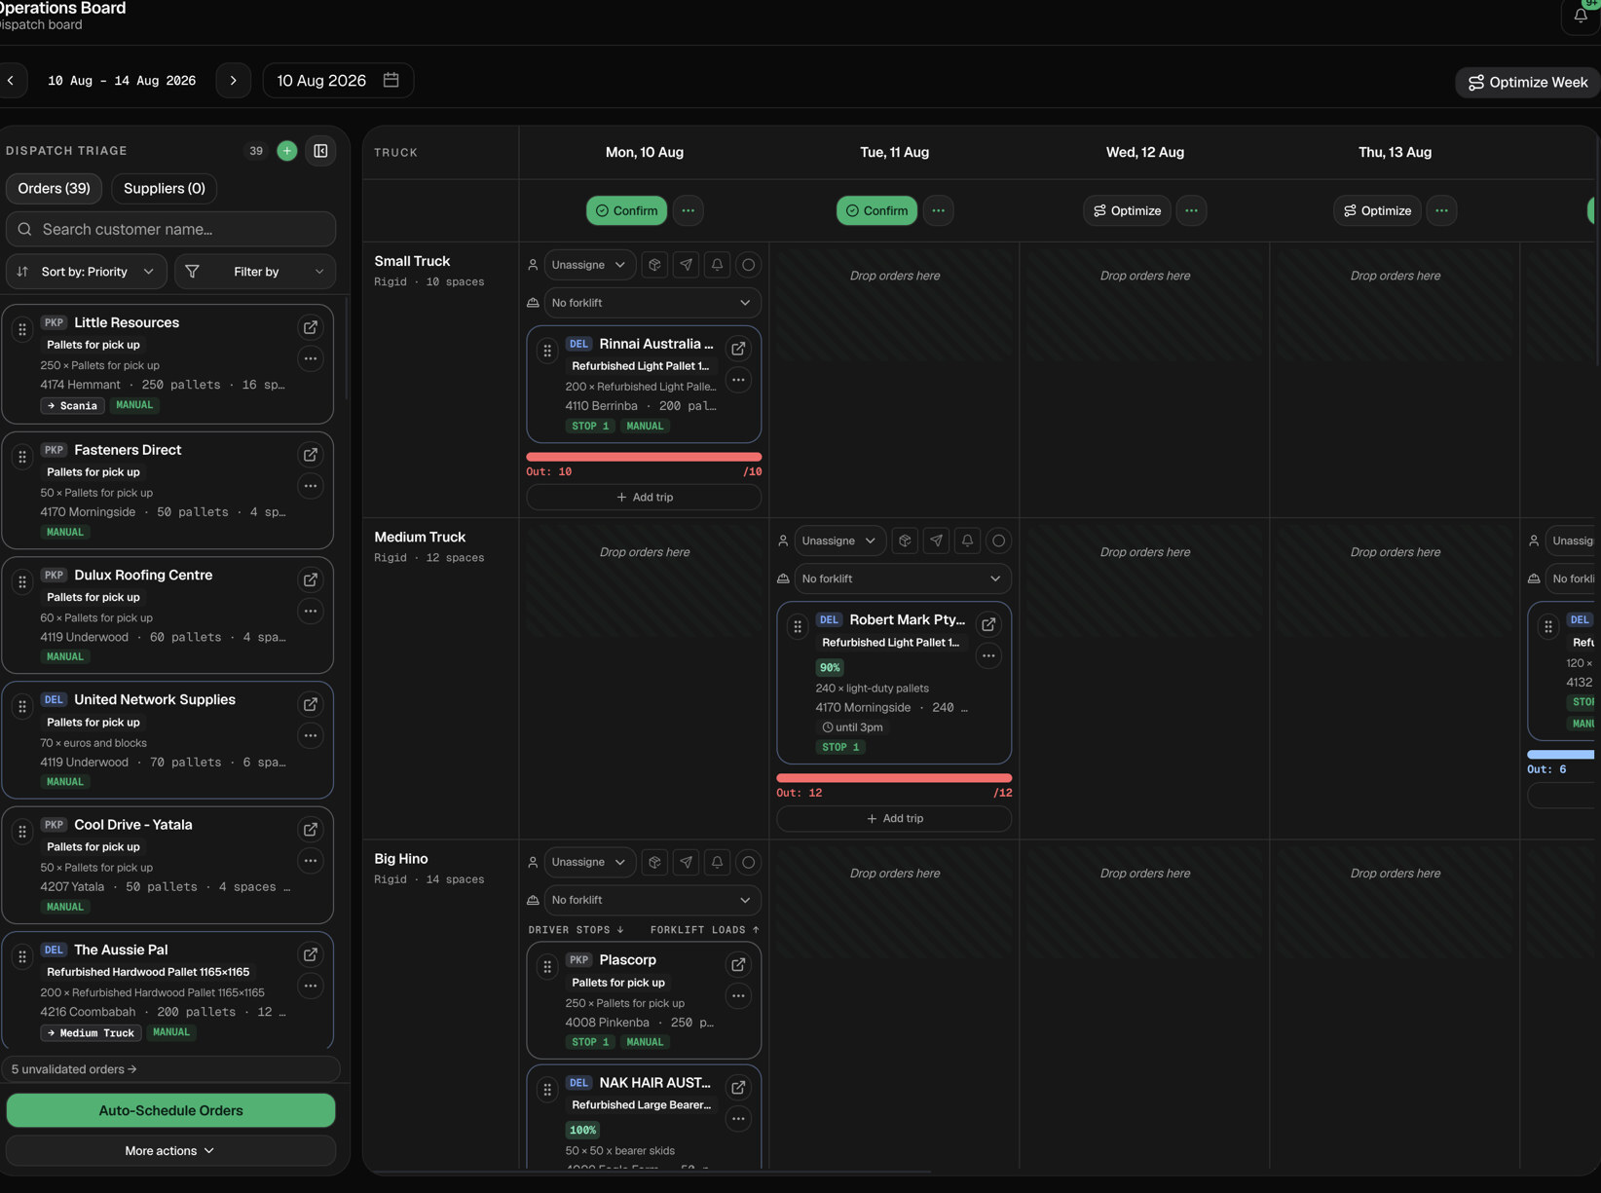This screenshot has width=1601, height=1193.
Task: Open the Small Truck Monday driver Unassigned dropdown
Action: tap(589, 265)
